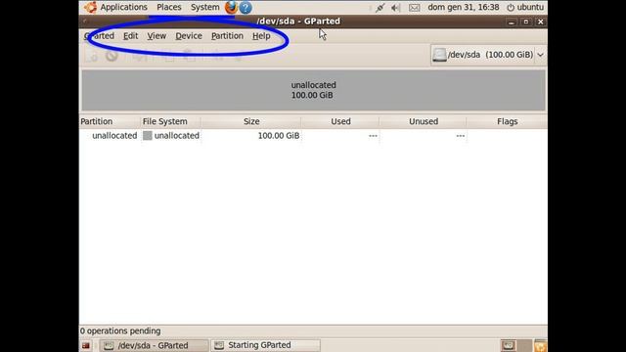
Task: Open the Help icon in top panel
Action: coord(246,8)
